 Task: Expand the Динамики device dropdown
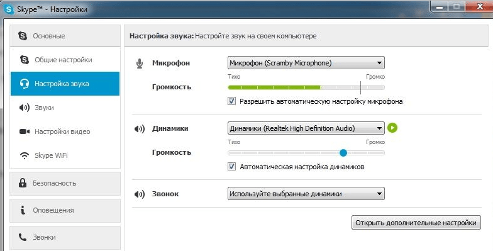[306, 128]
